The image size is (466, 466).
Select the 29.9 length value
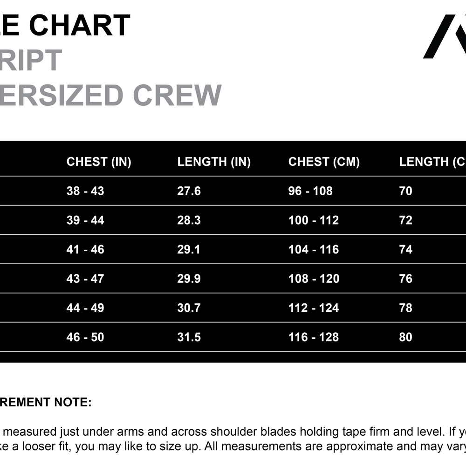click(189, 279)
